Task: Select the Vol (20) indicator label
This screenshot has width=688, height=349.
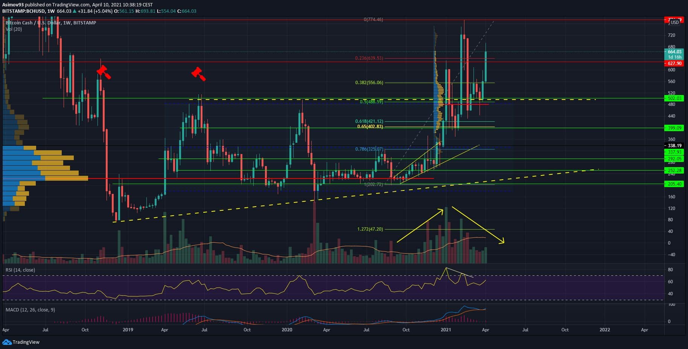Action: (14, 29)
